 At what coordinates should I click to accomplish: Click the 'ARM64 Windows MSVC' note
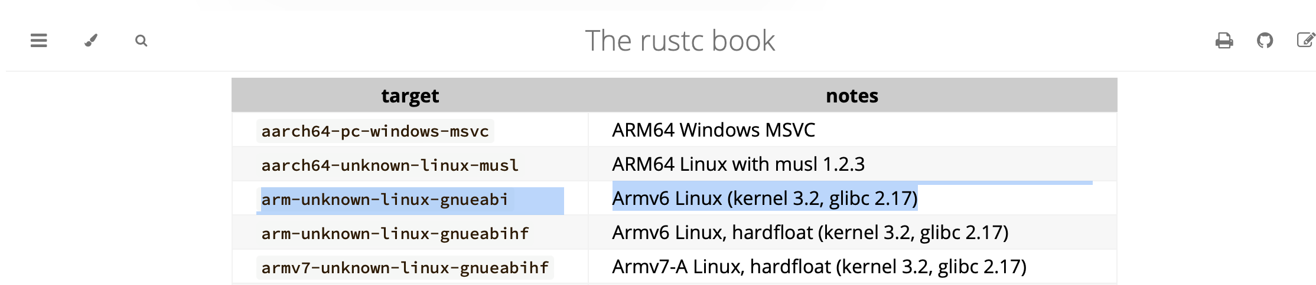(x=714, y=130)
